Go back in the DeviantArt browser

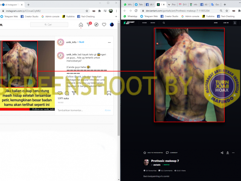coord(125,11)
